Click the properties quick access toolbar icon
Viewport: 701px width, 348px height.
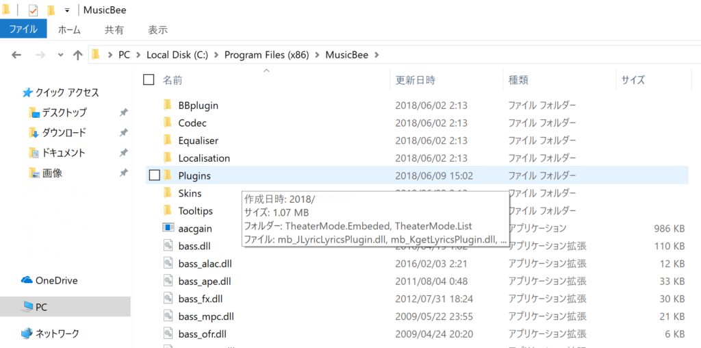pyautogui.click(x=33, y=10)
